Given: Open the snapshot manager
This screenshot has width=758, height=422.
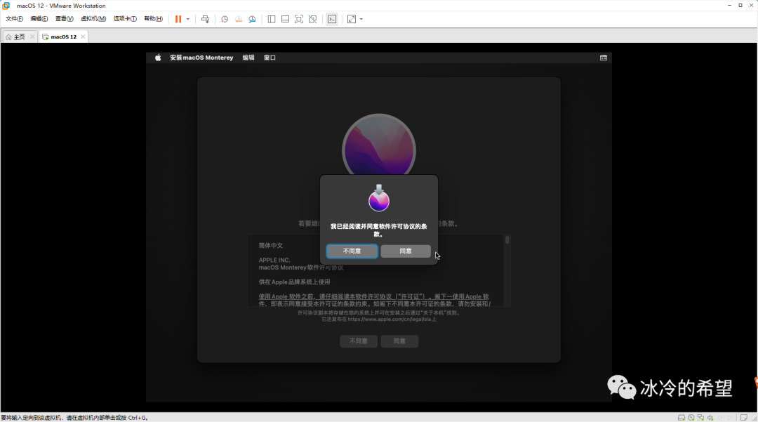Looking at the screenshot, I should [253, 19].
